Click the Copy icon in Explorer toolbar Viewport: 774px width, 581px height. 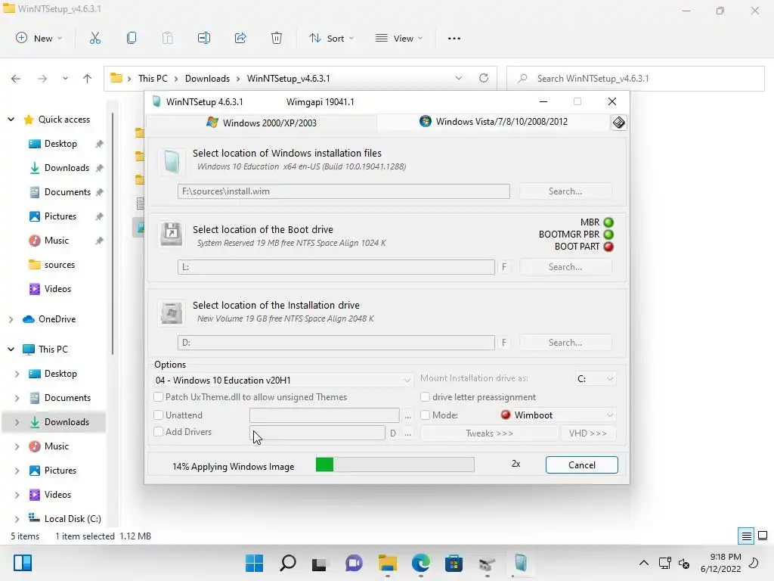pyautogui.click(x=132, y=38)
